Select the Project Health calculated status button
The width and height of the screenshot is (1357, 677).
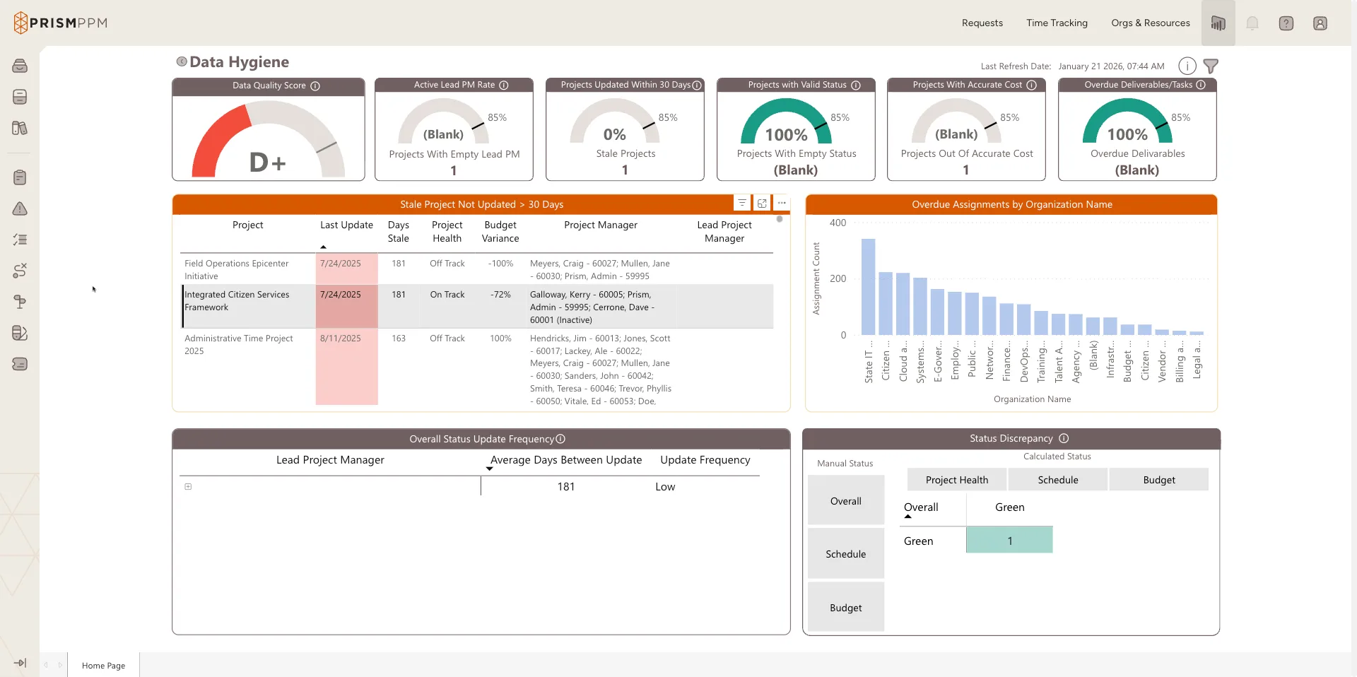957,480
